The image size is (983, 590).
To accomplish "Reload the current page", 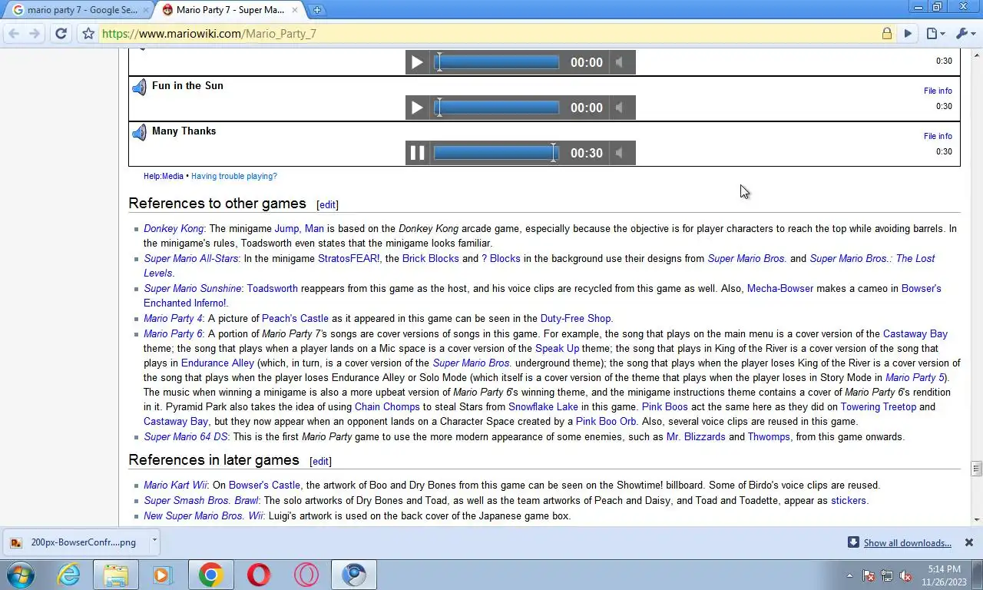I will 61,33.
